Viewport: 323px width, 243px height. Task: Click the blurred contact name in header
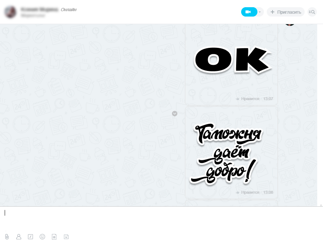click(39, 9)
